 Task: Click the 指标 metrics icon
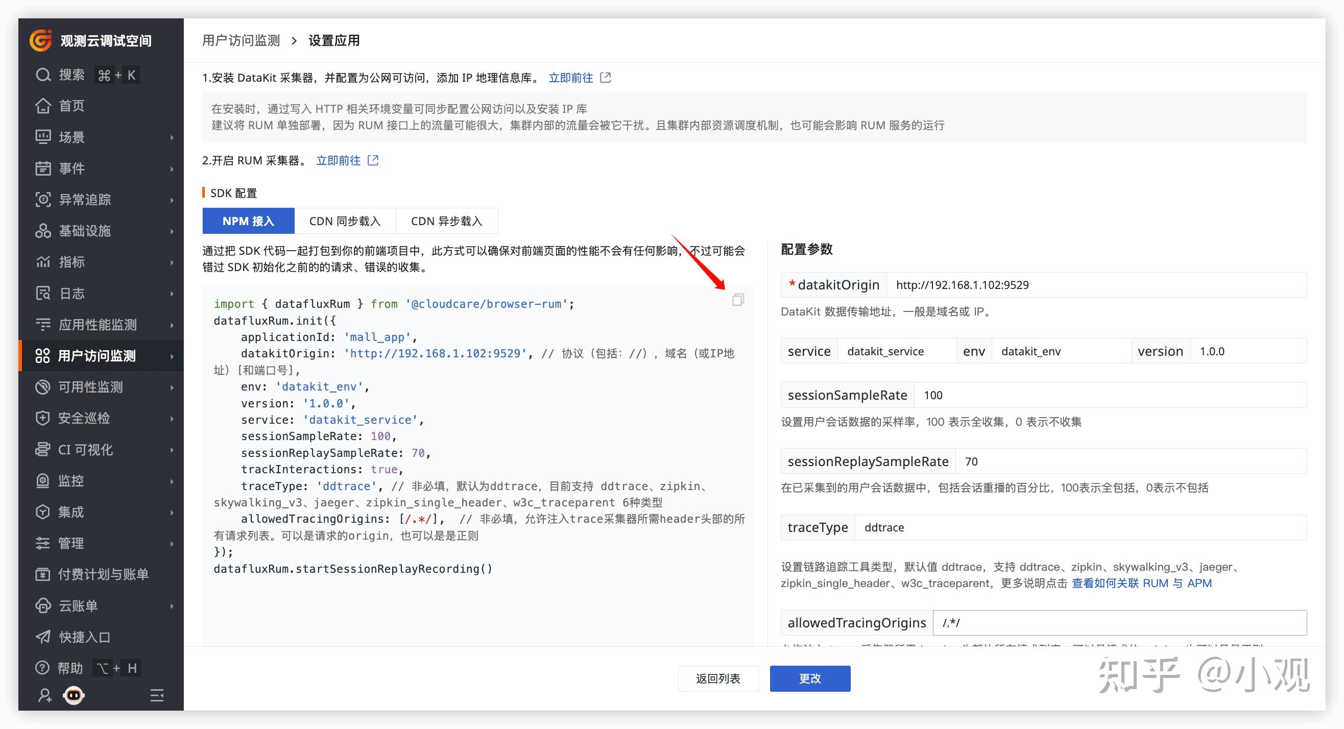[x=43, y=262]
